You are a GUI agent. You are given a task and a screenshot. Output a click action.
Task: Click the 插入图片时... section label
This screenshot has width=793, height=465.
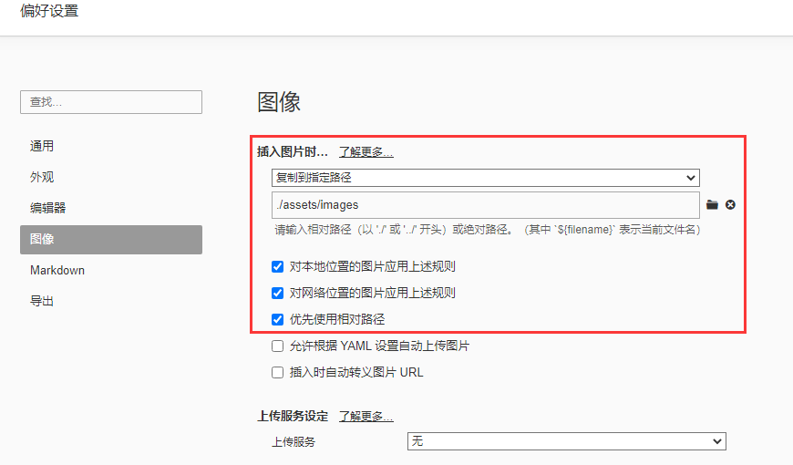tap(293, 151)
